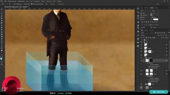Viewport: 170px width, 95px height.
Task: Select the Lasso tool
Action: pyautogui.click(x=2, y=14)
